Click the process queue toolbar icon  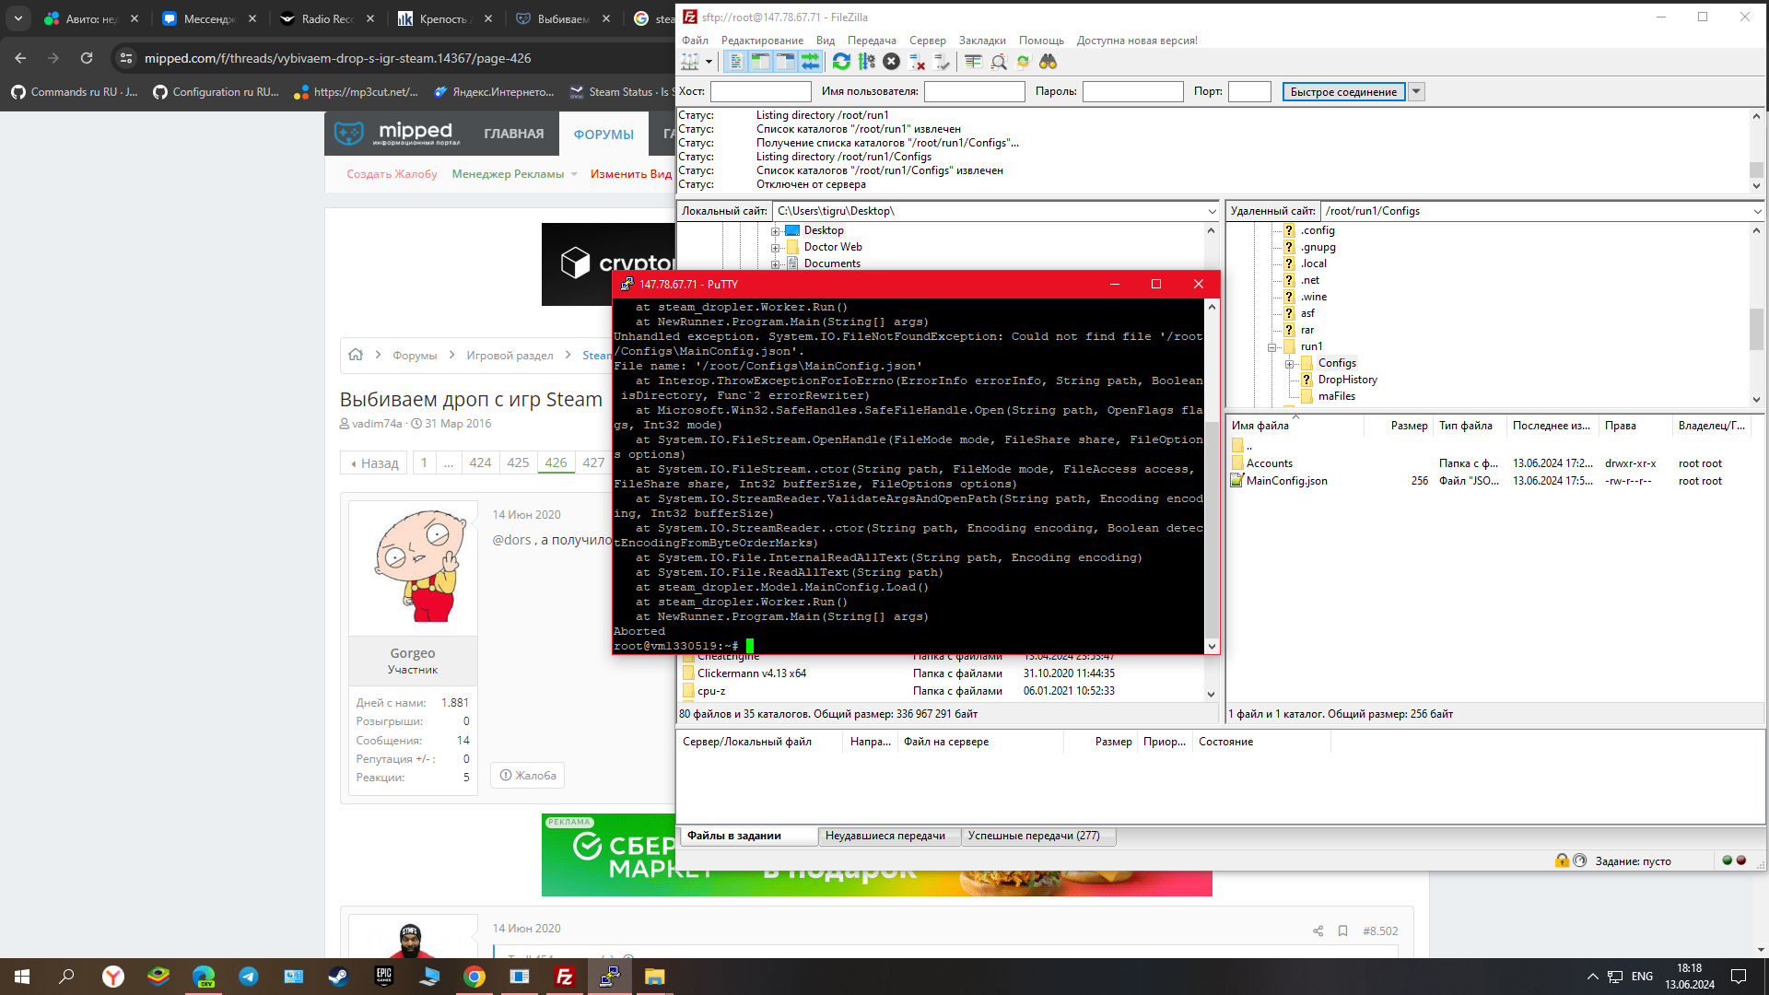point(866,62)
